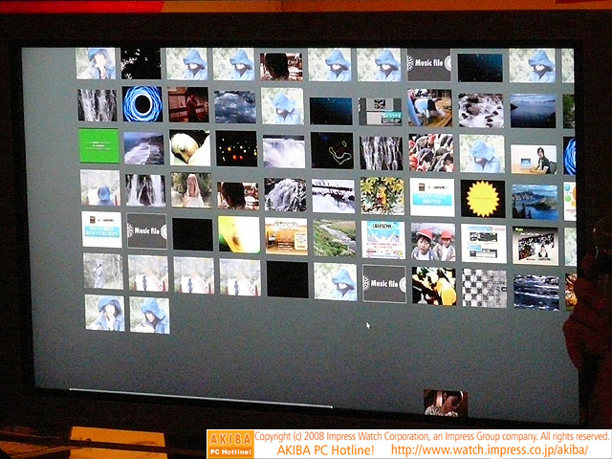
Task: Open the blonde woman in white dress photo
Action: click(190, 190)
